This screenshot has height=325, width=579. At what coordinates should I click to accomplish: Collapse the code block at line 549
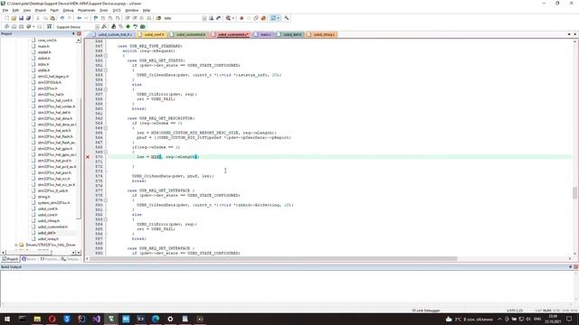pyautogui.click(x=106, y=56)
